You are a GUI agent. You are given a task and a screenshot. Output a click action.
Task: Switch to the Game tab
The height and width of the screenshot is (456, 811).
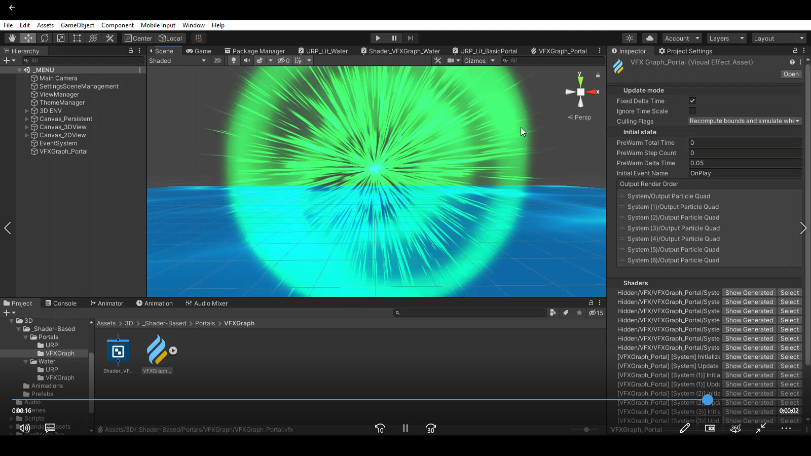199,51
